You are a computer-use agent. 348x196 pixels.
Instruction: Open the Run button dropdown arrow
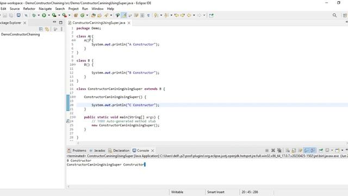point(49,15)
